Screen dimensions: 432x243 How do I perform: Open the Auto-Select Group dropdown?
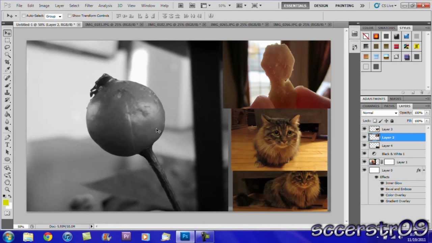pyautogui.click(x=54, y=16)
